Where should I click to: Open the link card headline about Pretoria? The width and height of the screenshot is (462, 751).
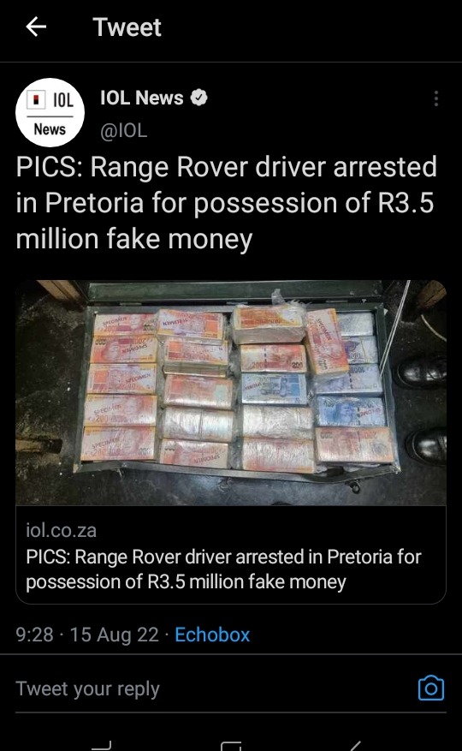[223, 569]
